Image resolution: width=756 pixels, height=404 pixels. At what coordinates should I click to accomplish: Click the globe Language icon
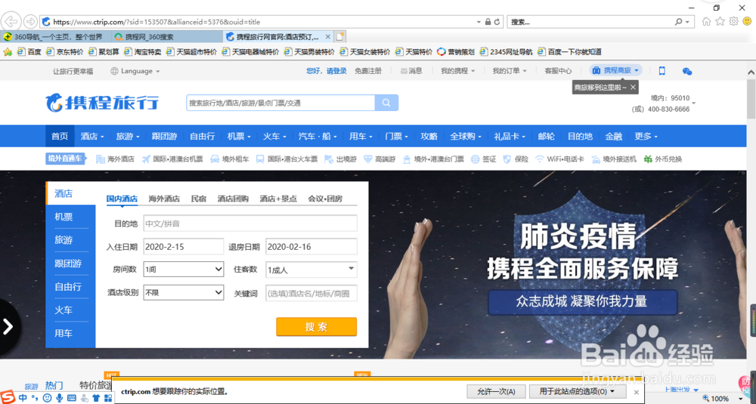click(114, 71)
